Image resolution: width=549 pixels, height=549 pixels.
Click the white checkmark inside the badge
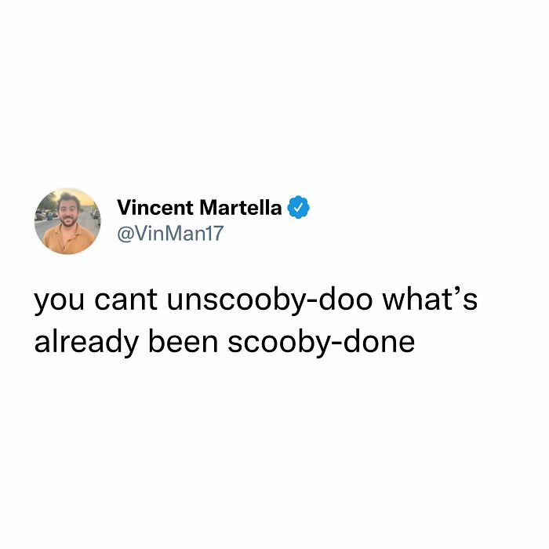pyautogui.click(x=298, y=208)
